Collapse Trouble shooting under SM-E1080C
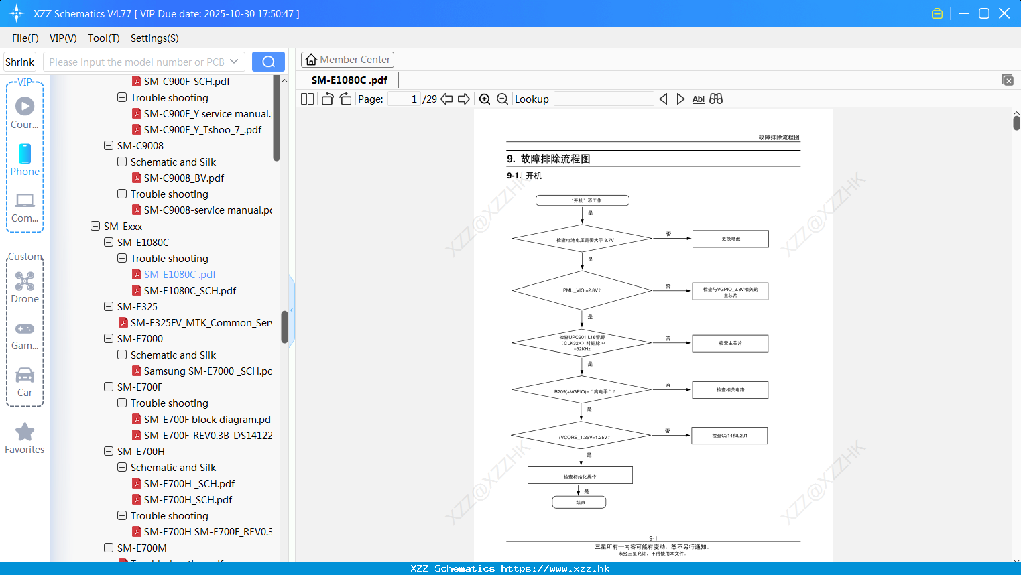Image resolution: width=1021 pixels, height=575 pixels. [122, 258]
